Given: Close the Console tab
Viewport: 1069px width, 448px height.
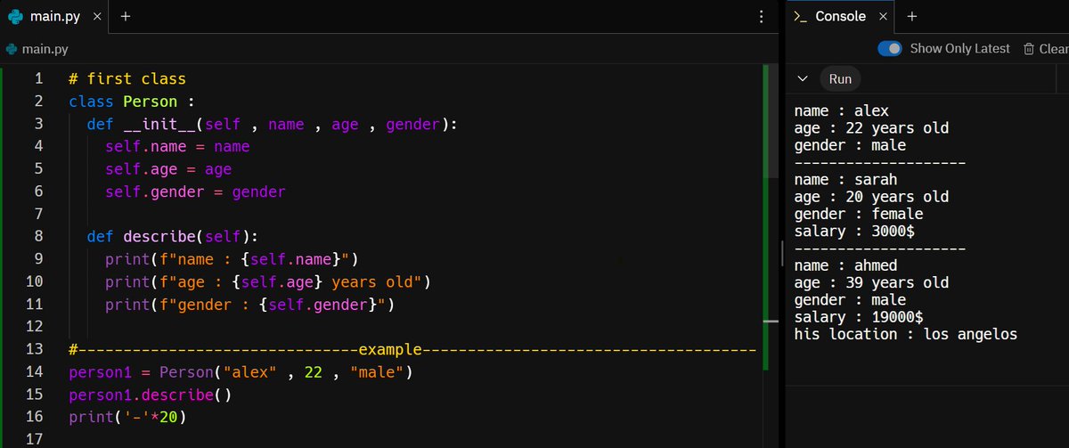Looking at the screenshot, I should [x=884, y=17].
